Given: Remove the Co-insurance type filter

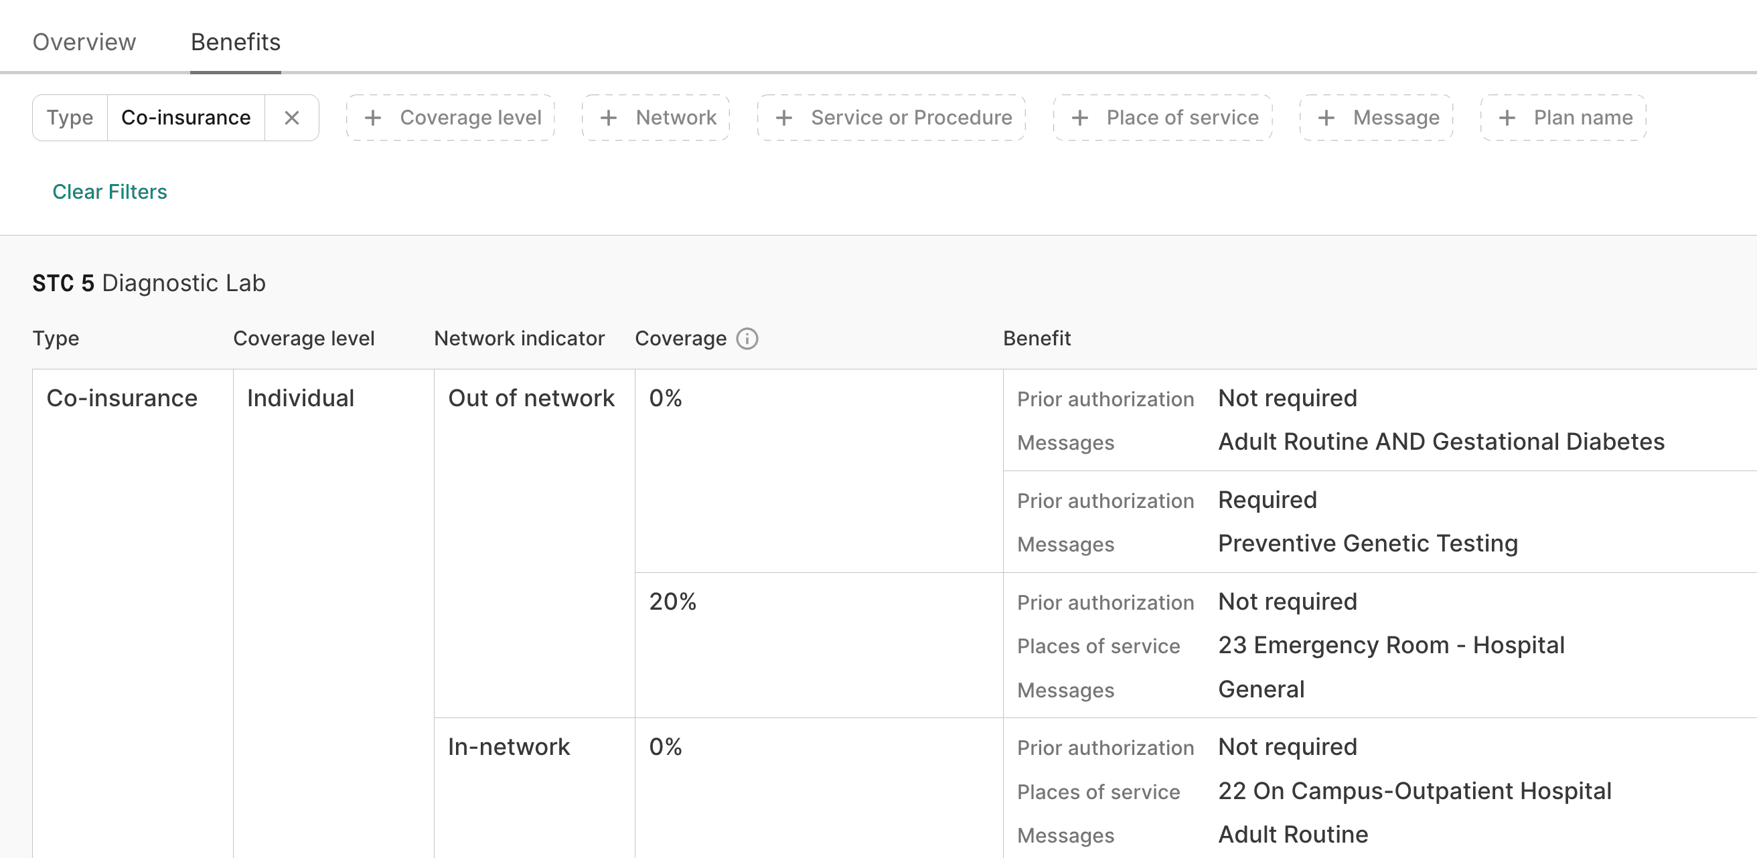Looking at the screenshot, I should click(x=293, y=117).
